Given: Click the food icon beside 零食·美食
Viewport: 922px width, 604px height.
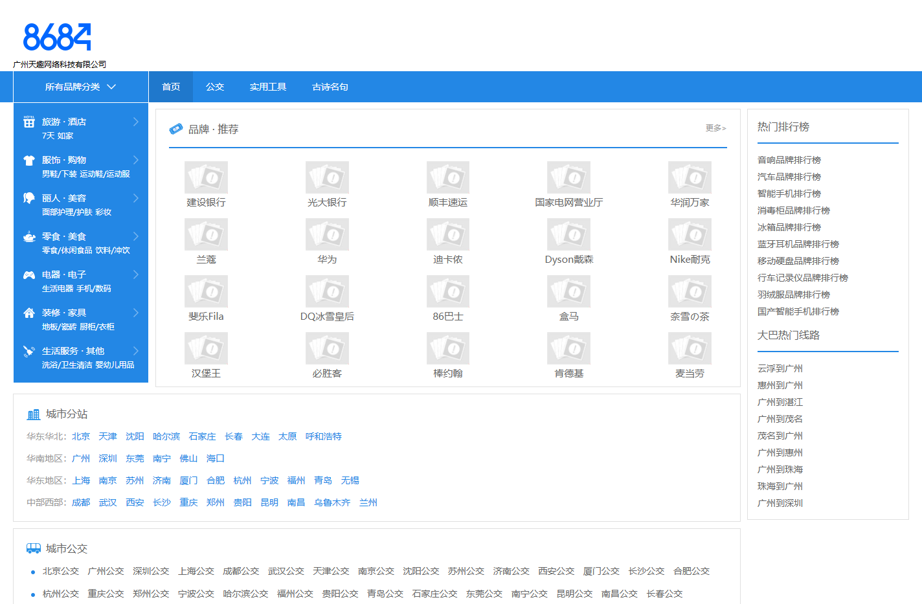Looking at the screenshot, I should click(x=29, y=236).
